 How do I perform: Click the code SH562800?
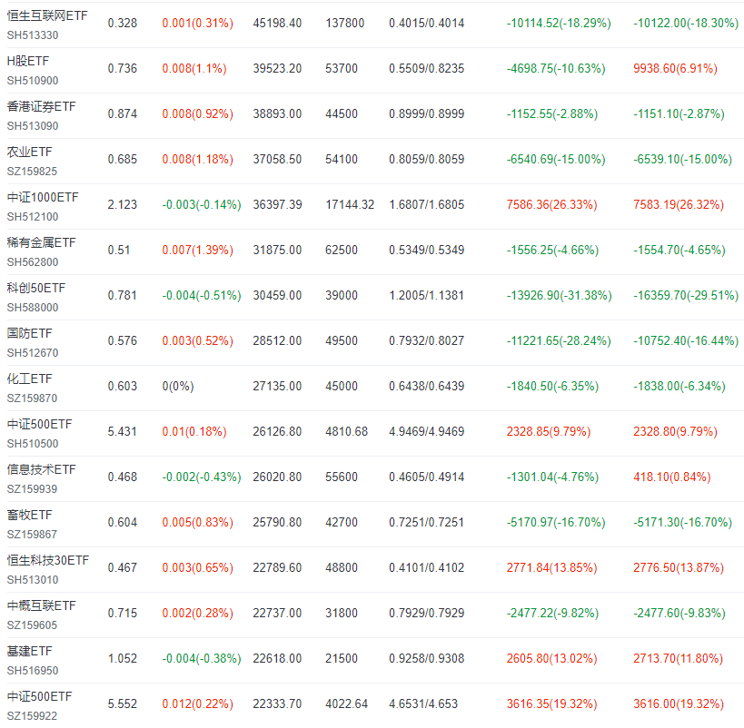(x=33, y=262)
